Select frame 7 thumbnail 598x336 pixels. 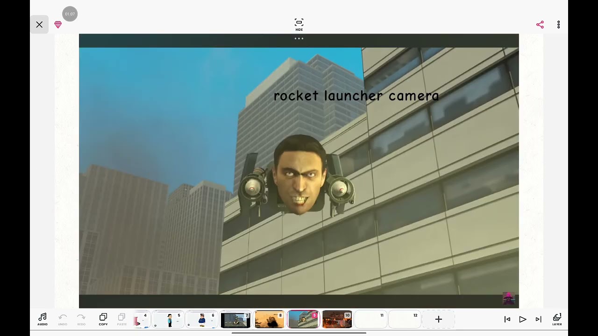(235, 320)
